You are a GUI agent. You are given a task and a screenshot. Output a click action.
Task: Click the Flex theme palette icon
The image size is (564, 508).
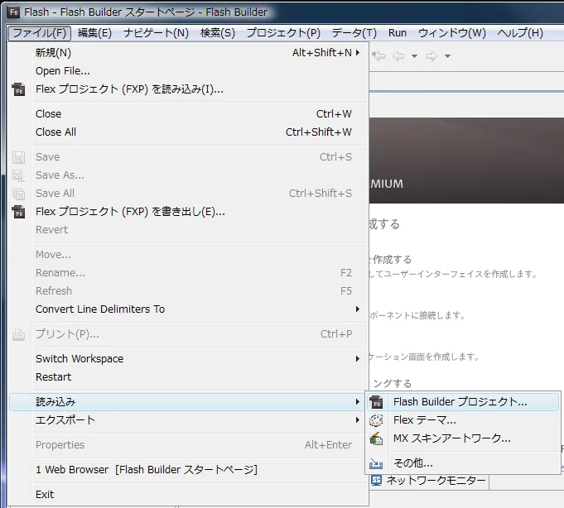[x=376, y=420]
